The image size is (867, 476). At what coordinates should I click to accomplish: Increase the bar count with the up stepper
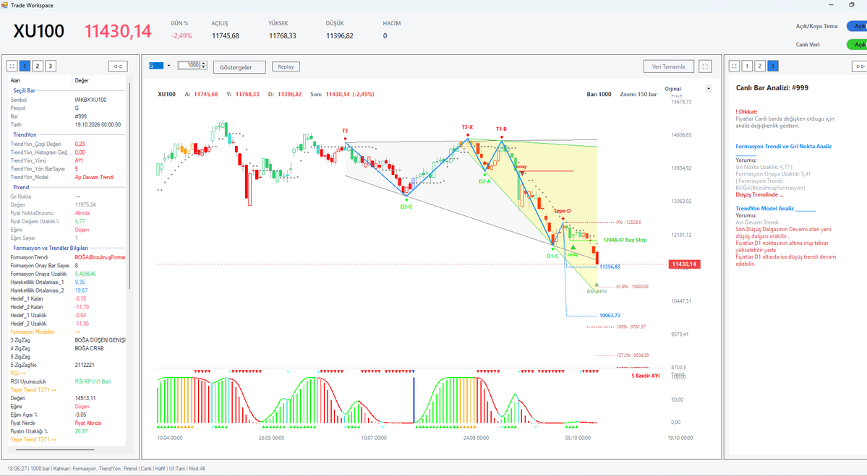(x=204, y=63)
